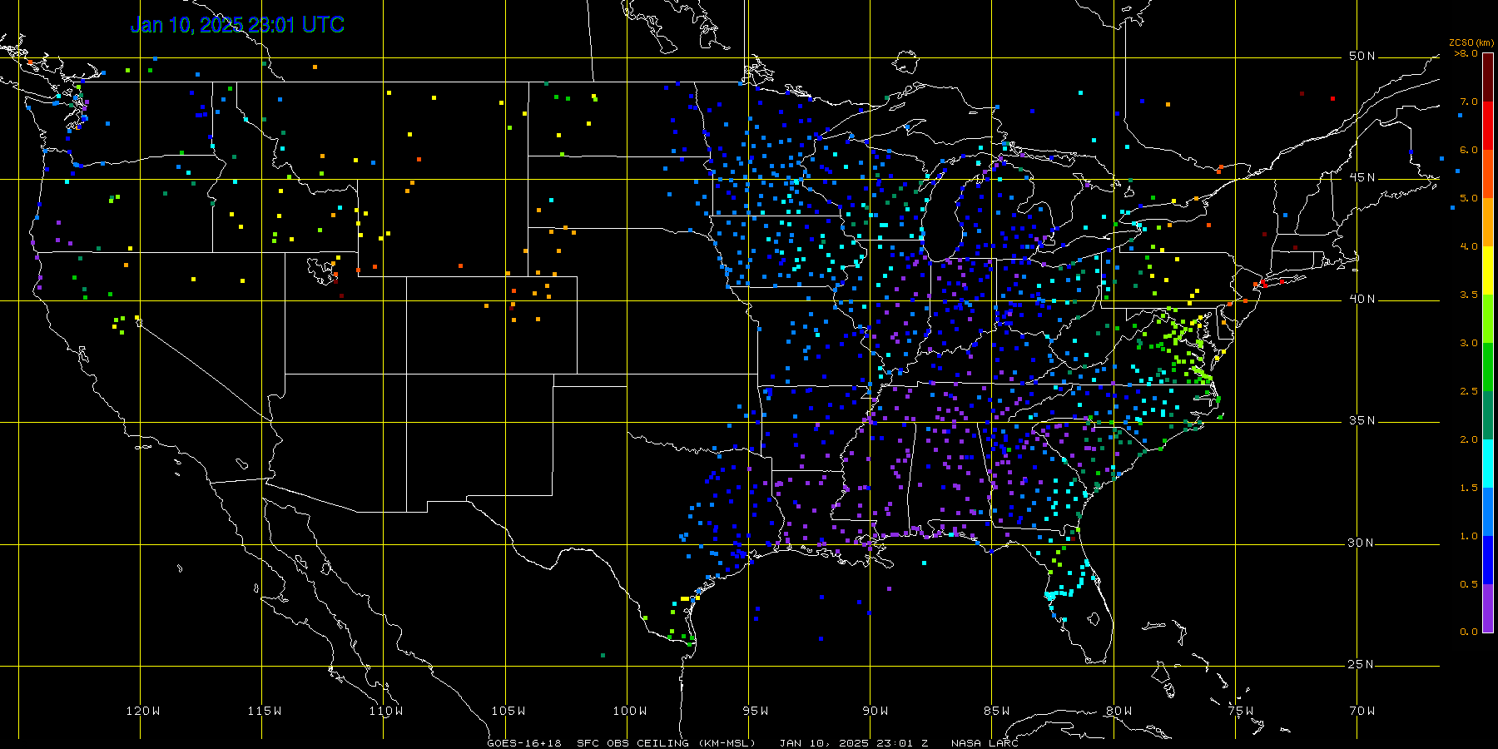Click the 70W longitude label
Image resolution: width=1498 pixels, height=749 pixels.
click(1362, 711)
